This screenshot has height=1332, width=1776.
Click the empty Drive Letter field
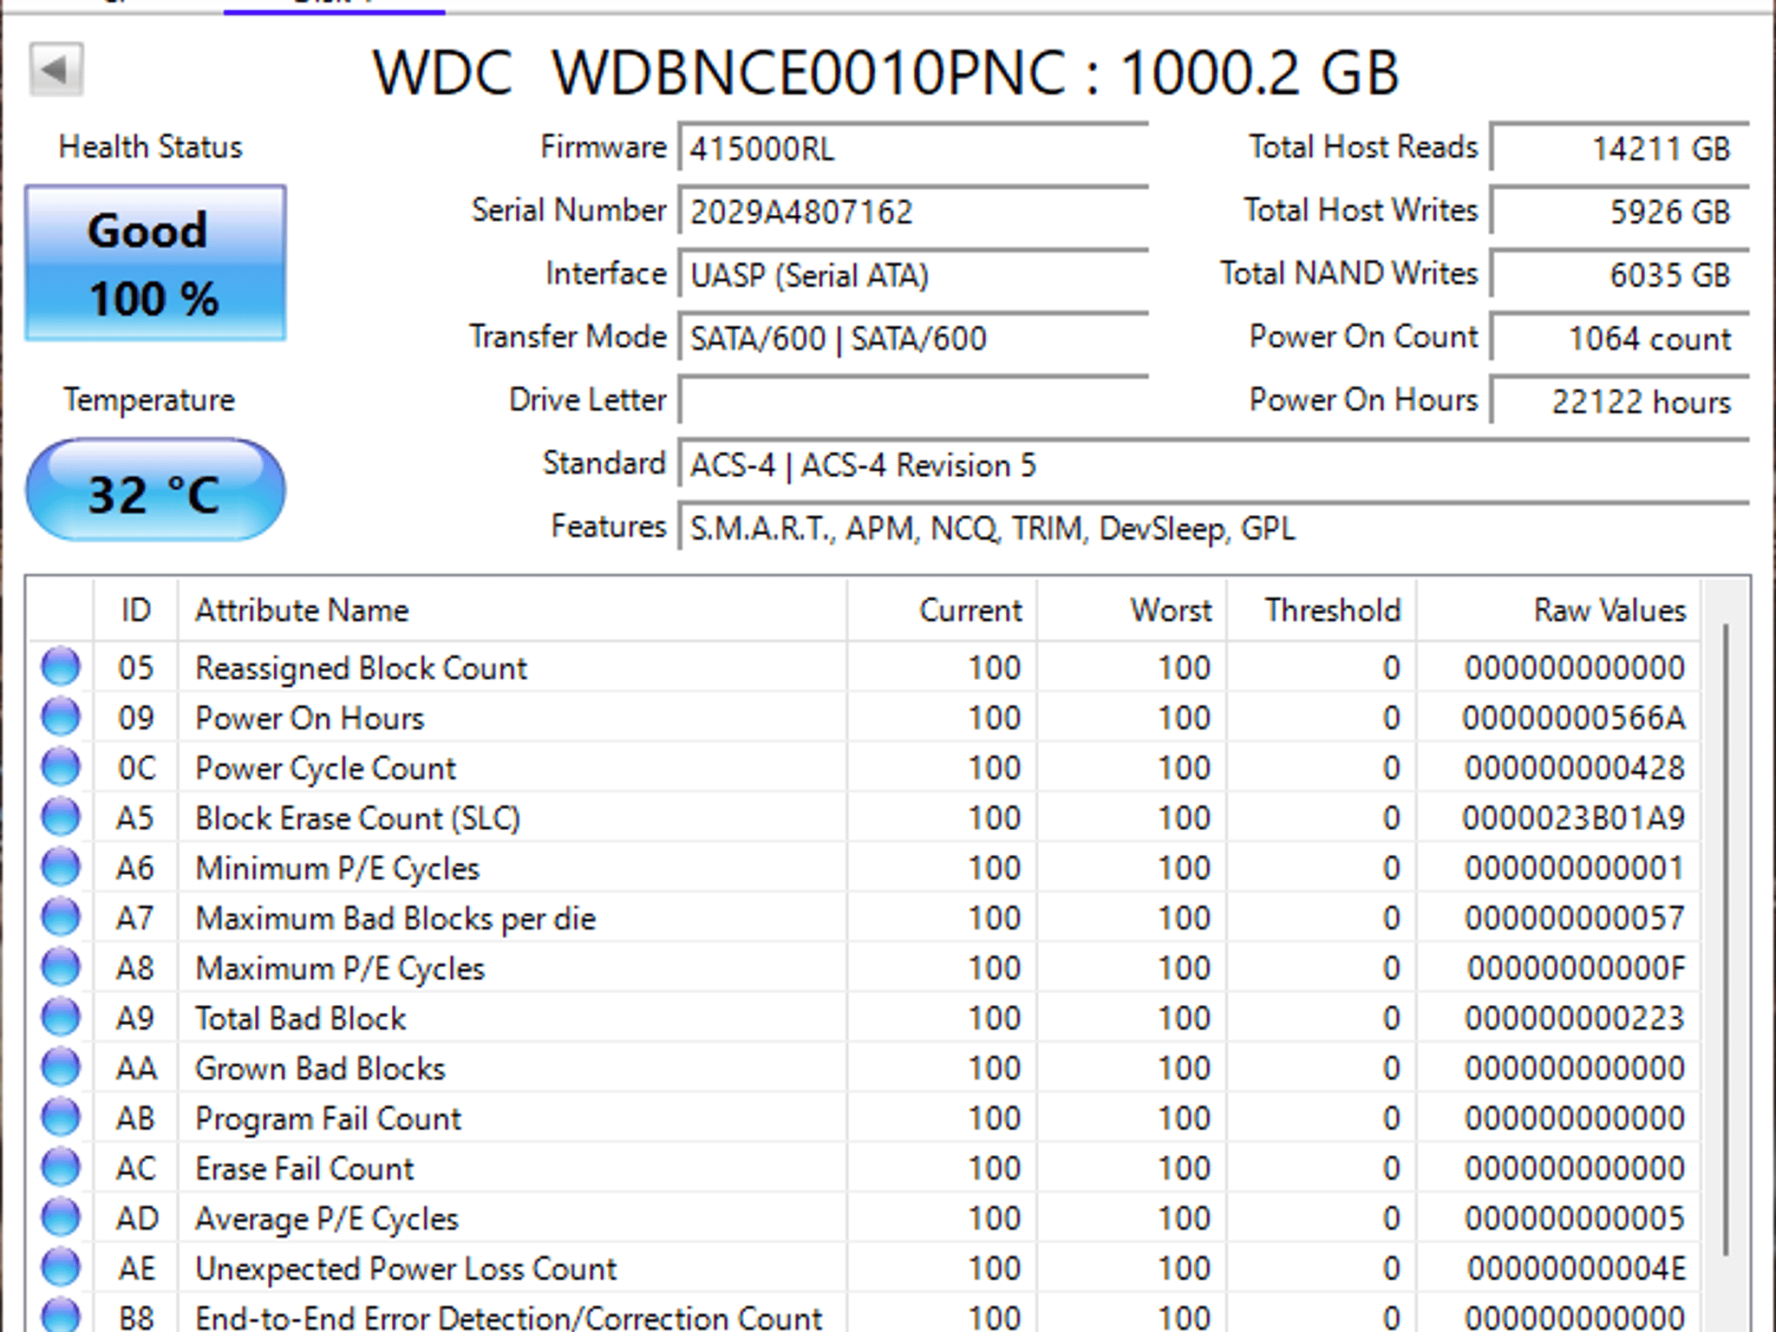coord(913,401)
